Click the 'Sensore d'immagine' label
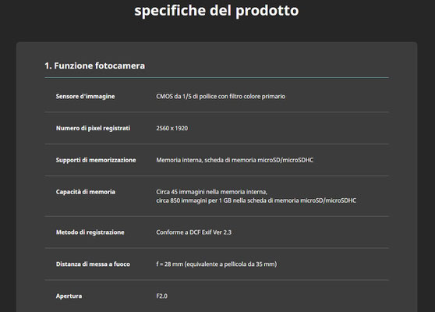The height and width of the screenshot is (312, 435). click(86, 96)
